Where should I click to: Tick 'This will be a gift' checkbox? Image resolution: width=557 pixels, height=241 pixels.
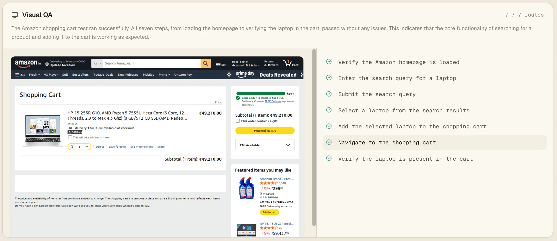click(70, 137)
